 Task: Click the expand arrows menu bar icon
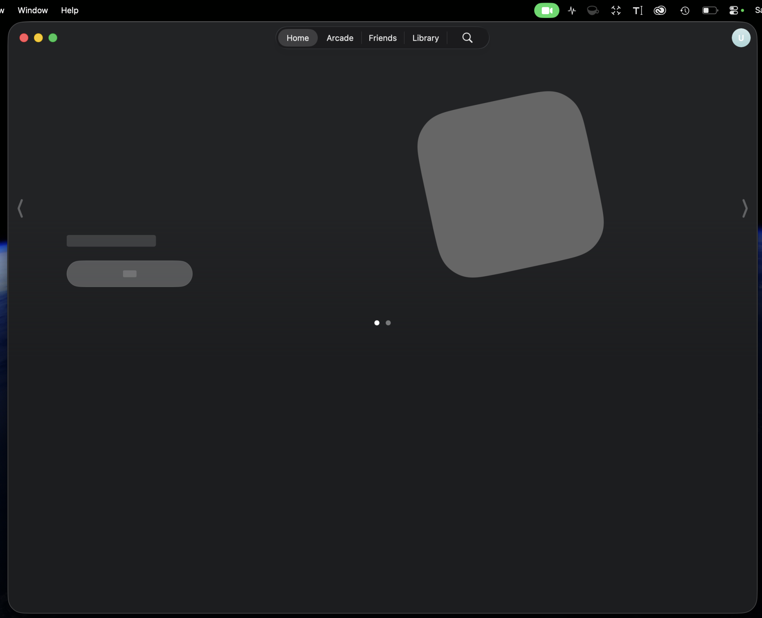click(616, 10)
